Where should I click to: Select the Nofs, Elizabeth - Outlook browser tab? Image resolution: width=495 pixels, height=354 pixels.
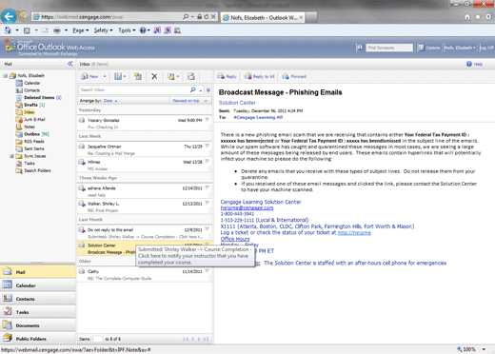tap(263, 17)
